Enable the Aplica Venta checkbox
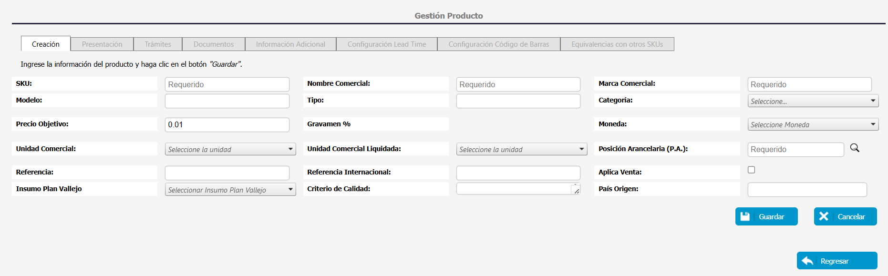 [x=751, y=170]
